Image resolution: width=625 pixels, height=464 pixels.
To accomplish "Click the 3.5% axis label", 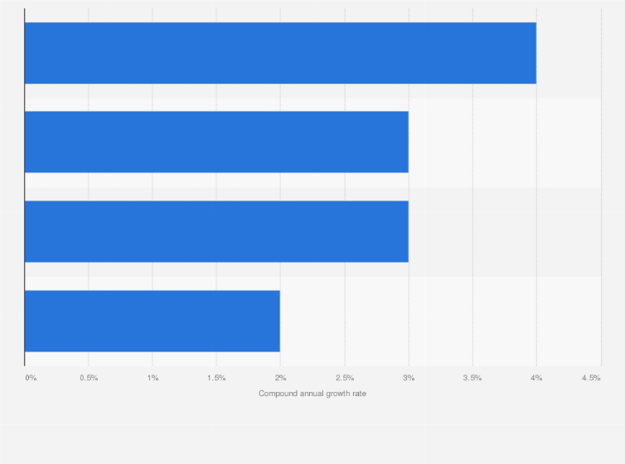I will click(x=472, y=378).
